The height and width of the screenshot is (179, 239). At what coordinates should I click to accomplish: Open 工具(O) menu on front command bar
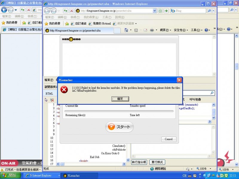196,30
